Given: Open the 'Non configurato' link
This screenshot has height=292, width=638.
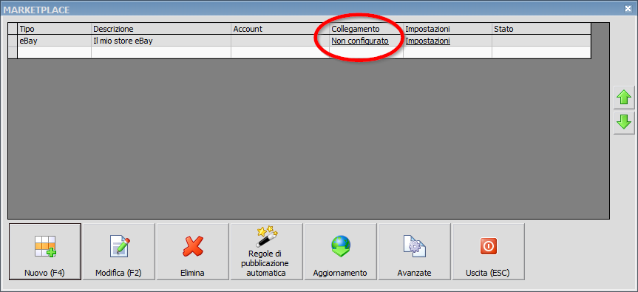Looking at the screenshot, I should tap(360, 41).
